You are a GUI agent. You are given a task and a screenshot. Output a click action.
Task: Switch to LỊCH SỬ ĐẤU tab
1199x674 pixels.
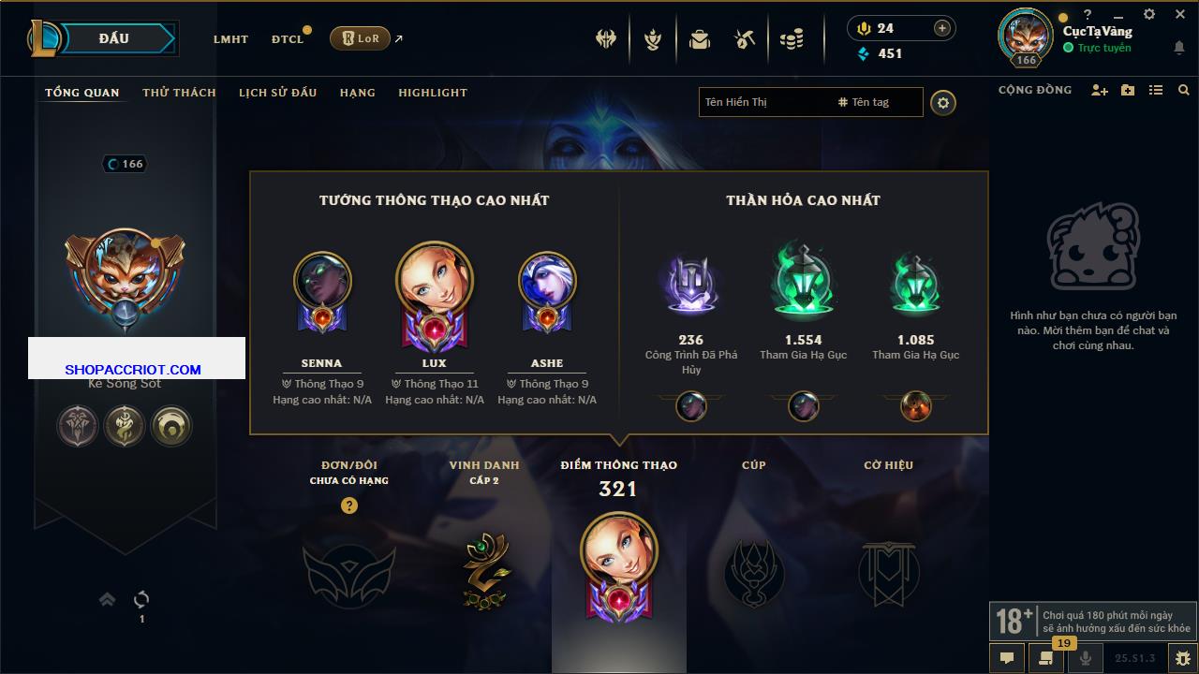click(x=277, y=93)
